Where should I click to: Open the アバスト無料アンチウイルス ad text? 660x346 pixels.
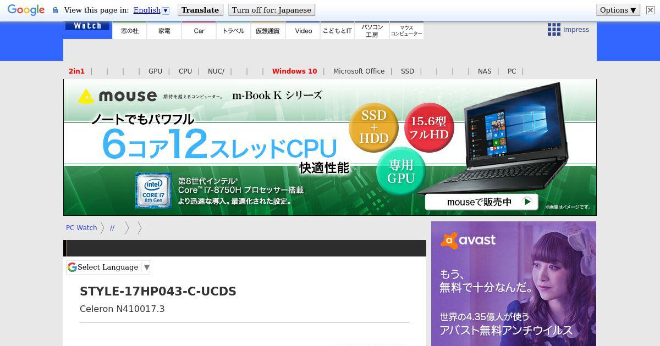click(x=506, y=331)
